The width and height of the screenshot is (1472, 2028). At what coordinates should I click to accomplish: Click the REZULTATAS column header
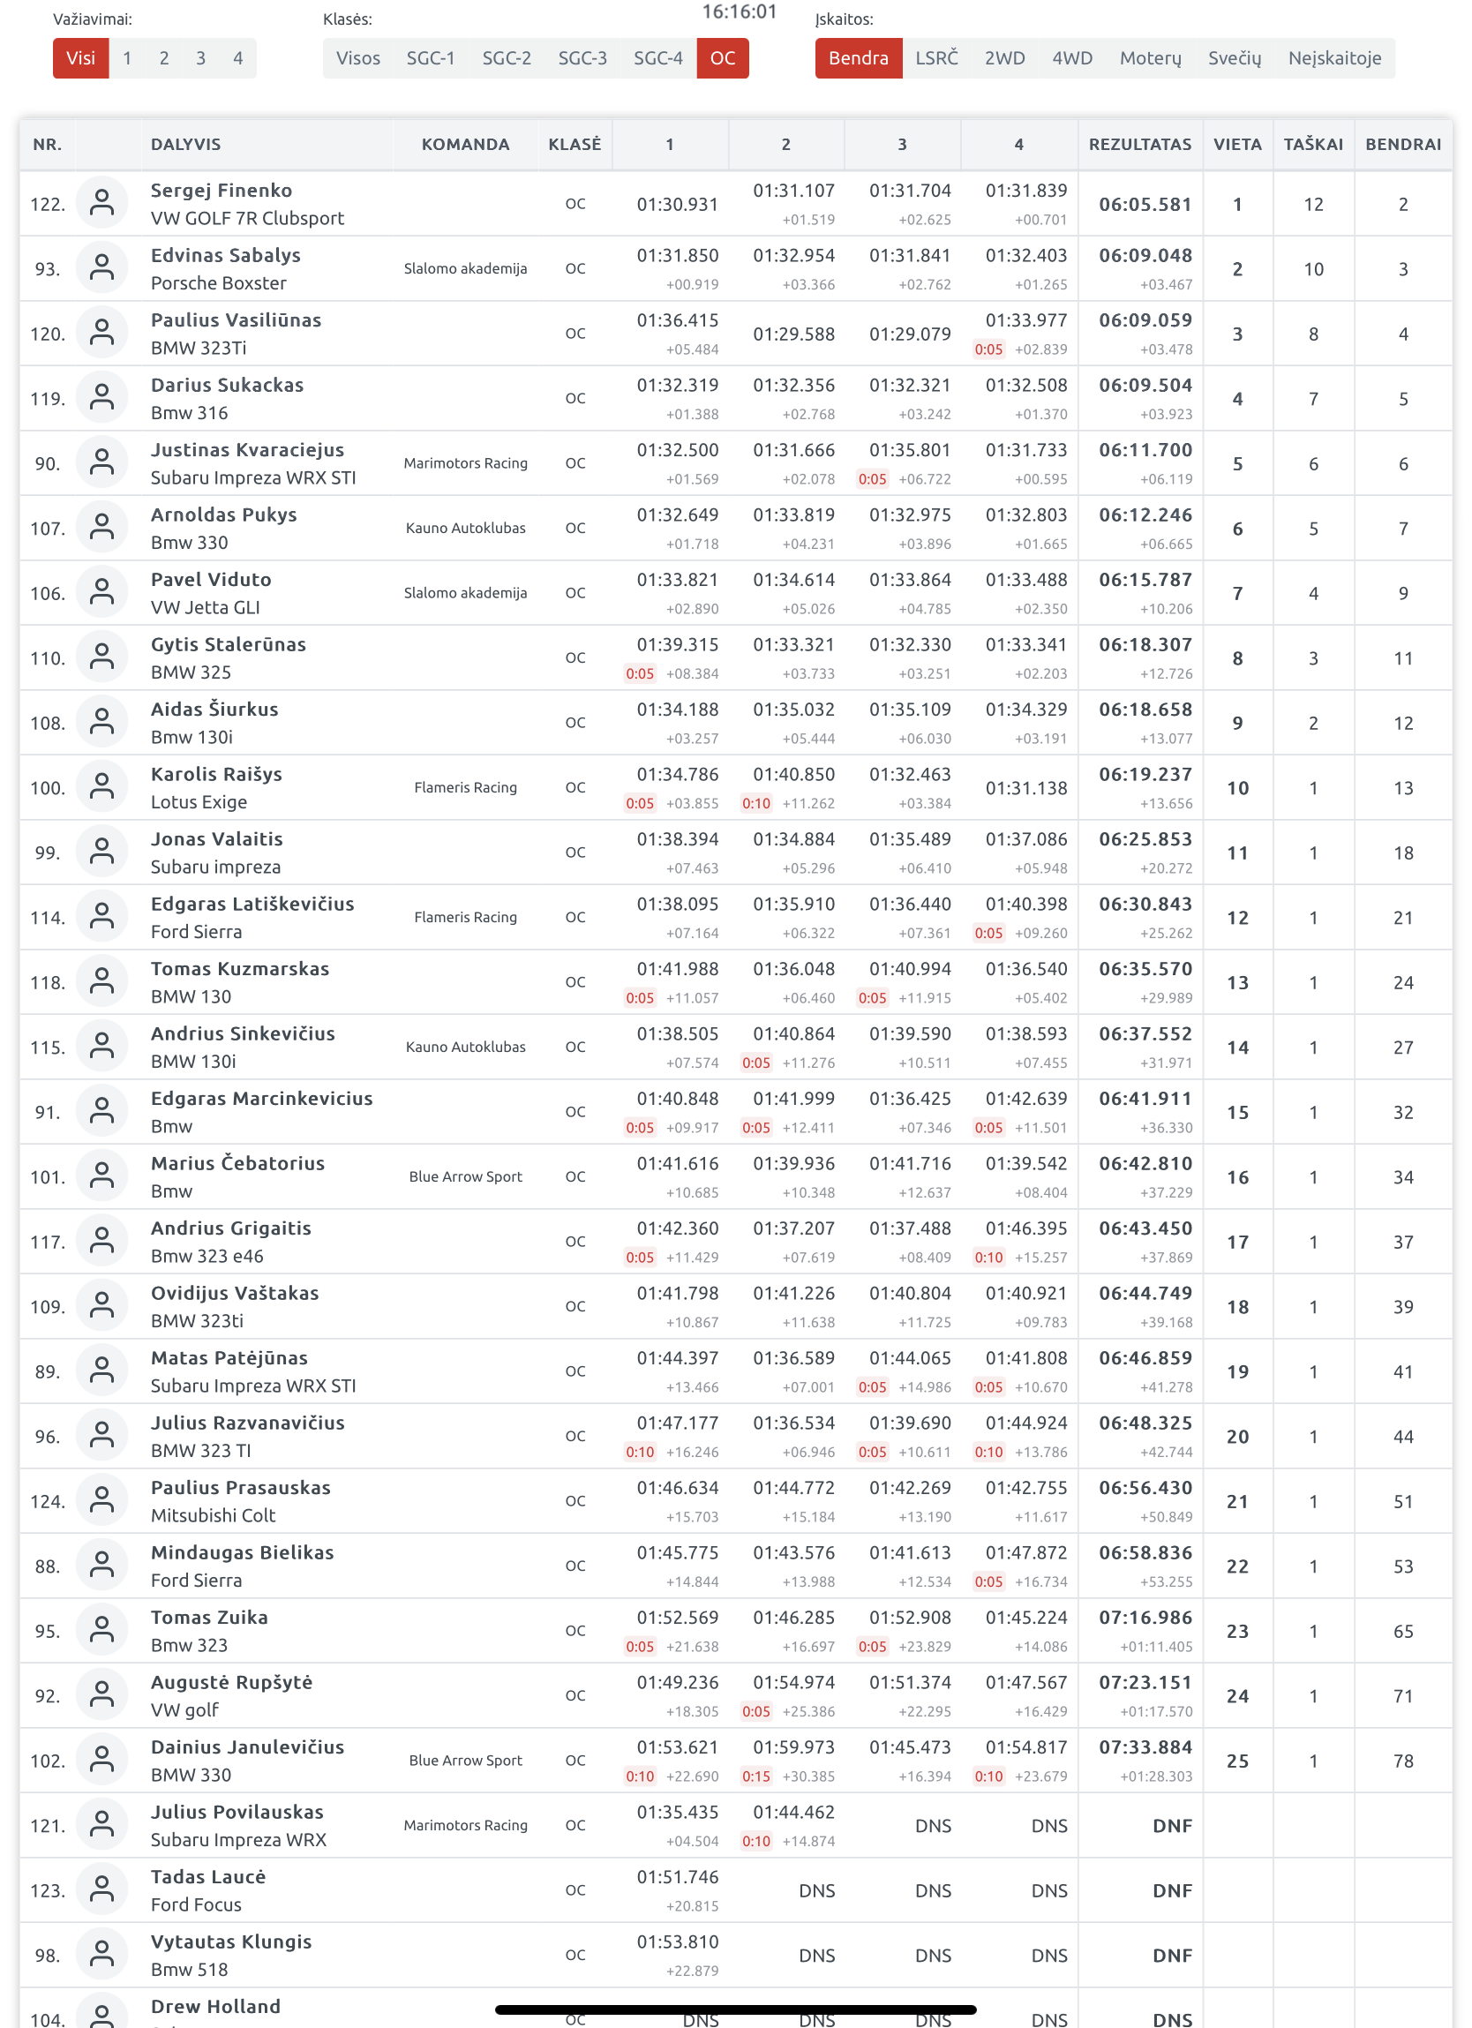[x=1140, y=144]
